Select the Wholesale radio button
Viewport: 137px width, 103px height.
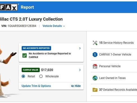coord(41,76)
